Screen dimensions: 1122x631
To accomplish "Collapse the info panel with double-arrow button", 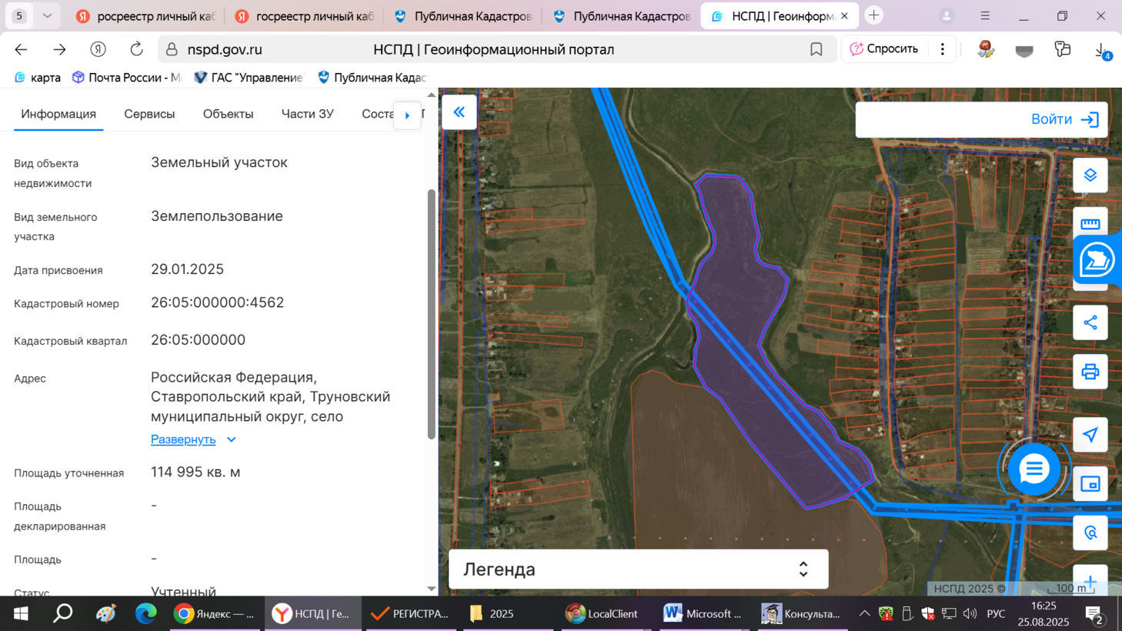I will 459,112.
